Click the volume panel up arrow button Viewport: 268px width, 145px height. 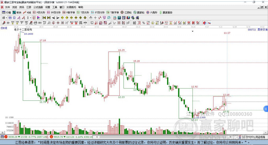2,132
